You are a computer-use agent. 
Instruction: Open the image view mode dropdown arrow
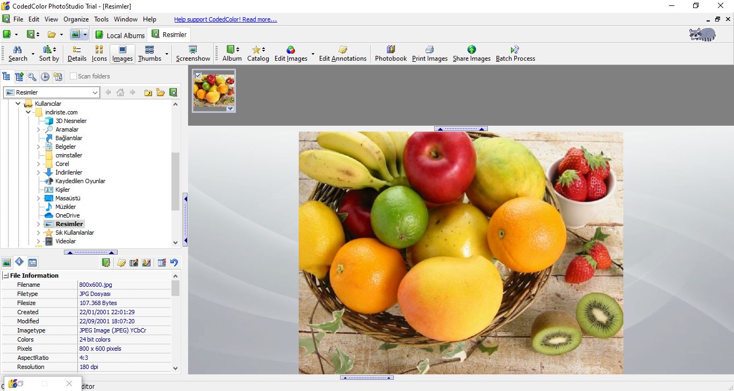(85, 34)
